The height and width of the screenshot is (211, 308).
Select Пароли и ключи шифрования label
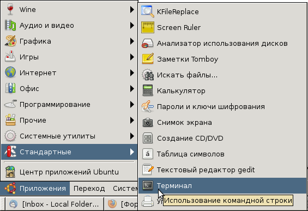click(211, 107)
